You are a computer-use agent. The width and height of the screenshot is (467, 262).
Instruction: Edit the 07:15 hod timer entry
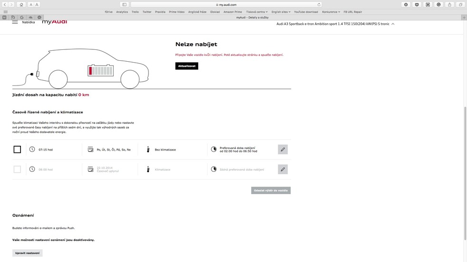(x=282, y=150)
